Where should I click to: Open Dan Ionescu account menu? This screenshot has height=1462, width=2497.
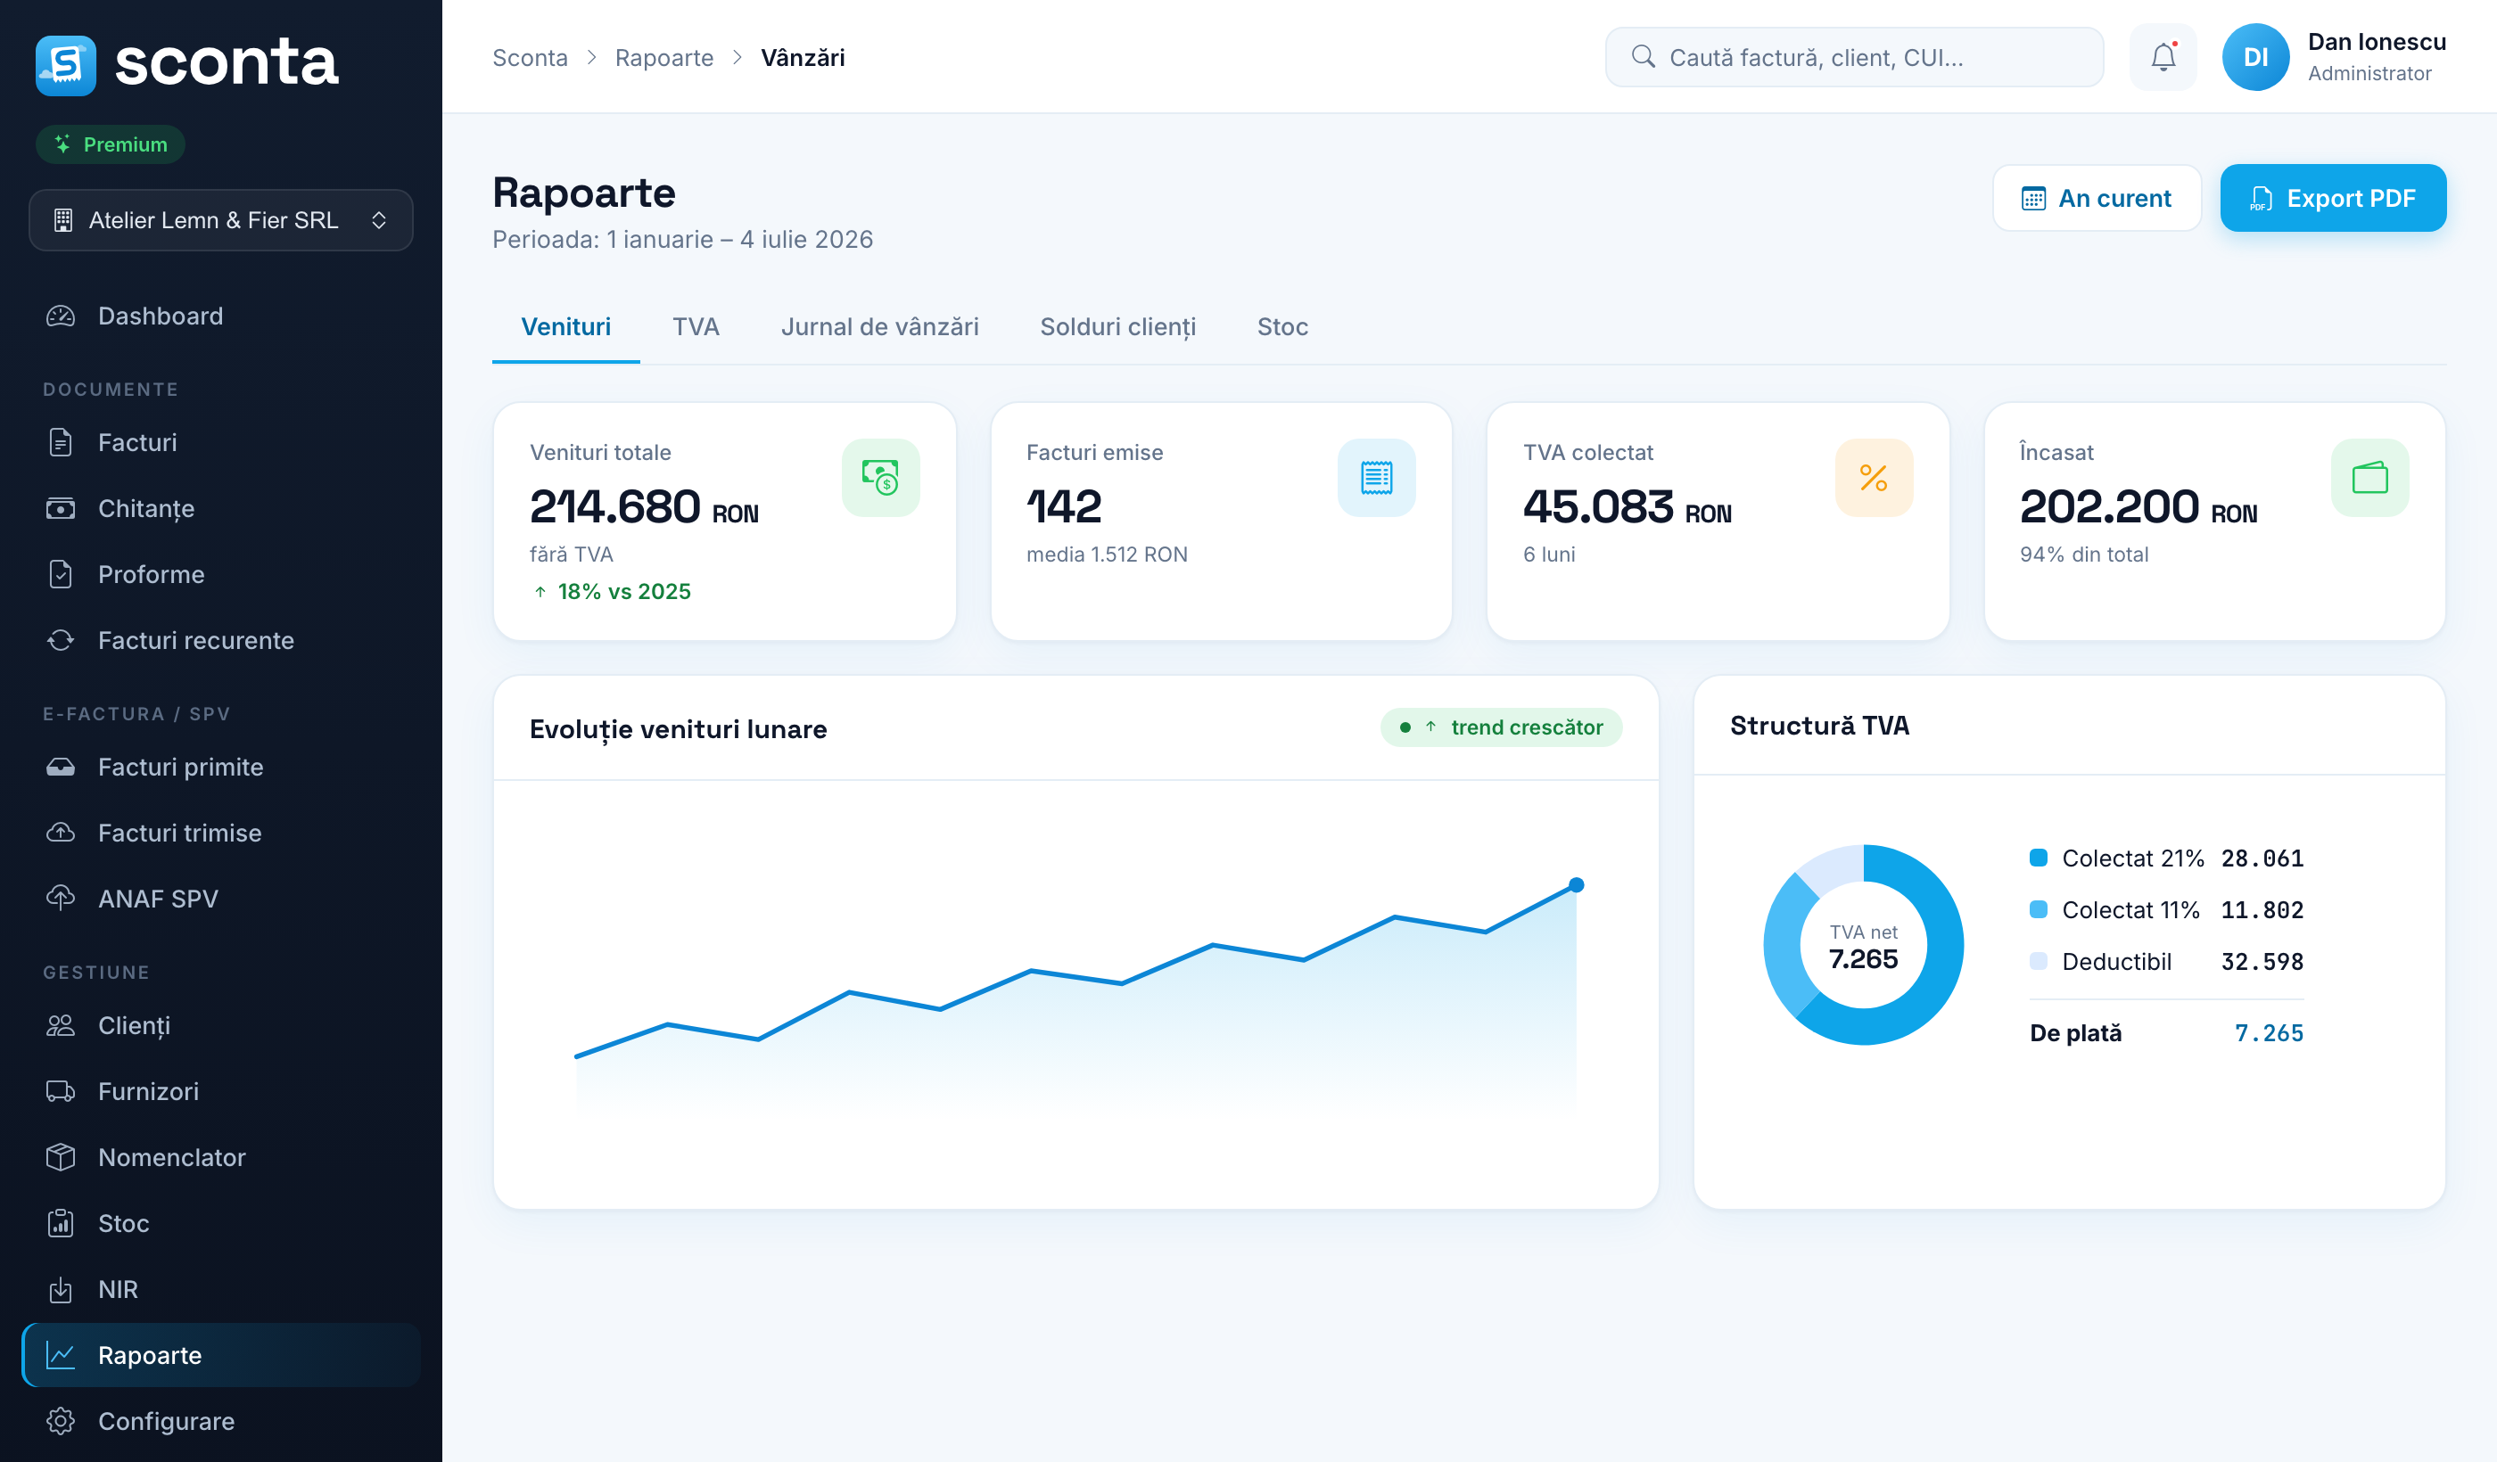pyautogui.click(x=2378, y=57)
